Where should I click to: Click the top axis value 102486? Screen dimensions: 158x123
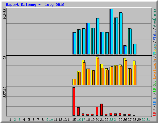[5, 14]
